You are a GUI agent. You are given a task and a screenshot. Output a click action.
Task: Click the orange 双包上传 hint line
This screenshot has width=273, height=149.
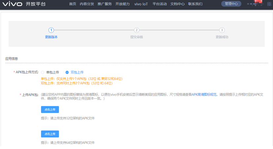[77, 83]
